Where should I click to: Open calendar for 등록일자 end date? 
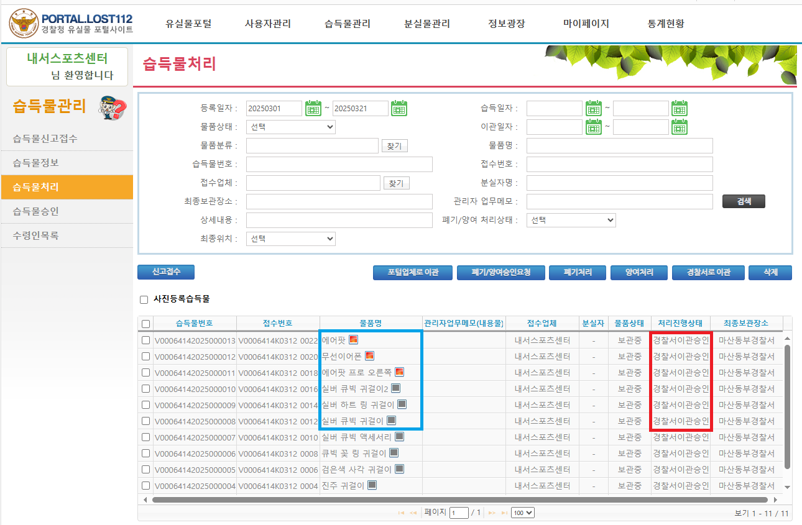[399, 108]
